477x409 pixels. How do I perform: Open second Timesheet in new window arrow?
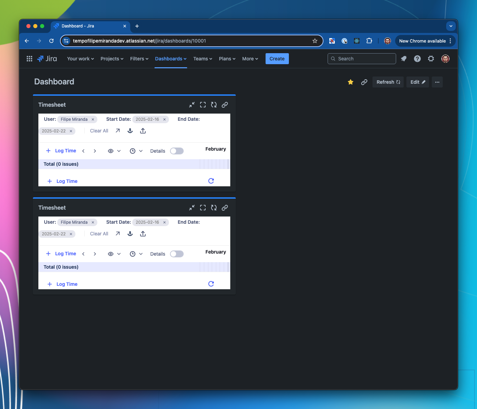[x=118, y=234]
